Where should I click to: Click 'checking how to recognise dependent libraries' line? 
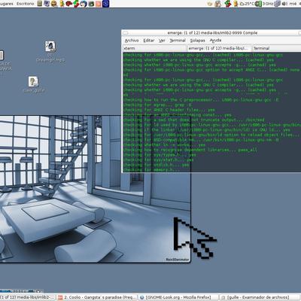(x=190, y=150)
